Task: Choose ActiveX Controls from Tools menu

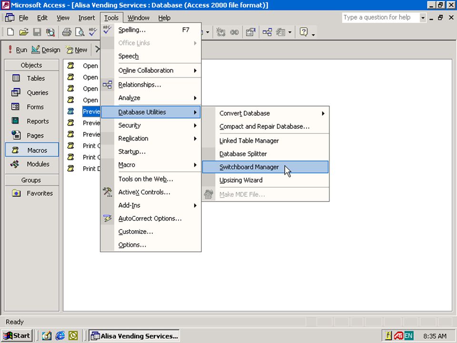Action: pos(151,192)
